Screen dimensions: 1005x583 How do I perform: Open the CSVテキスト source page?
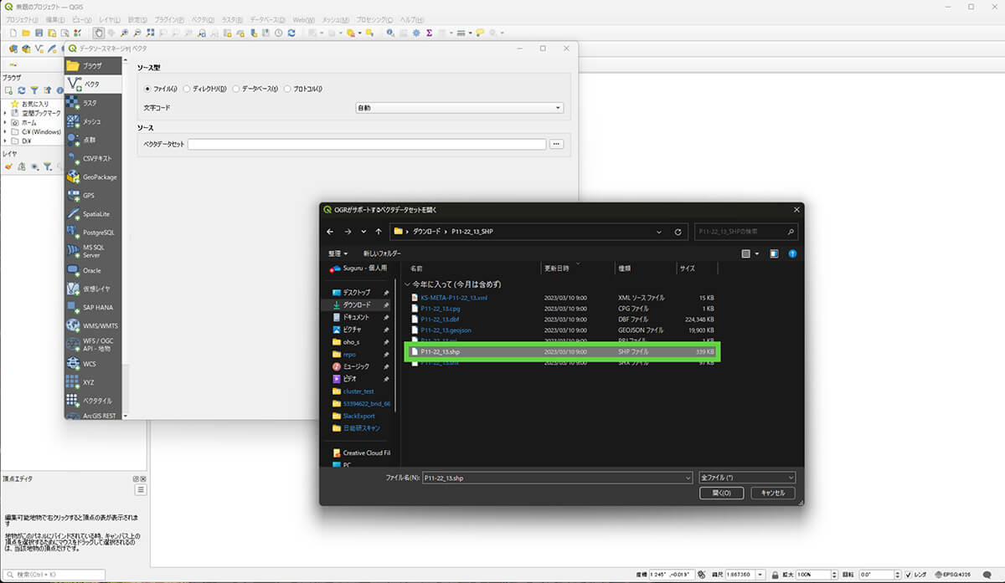tap(93, 158)
